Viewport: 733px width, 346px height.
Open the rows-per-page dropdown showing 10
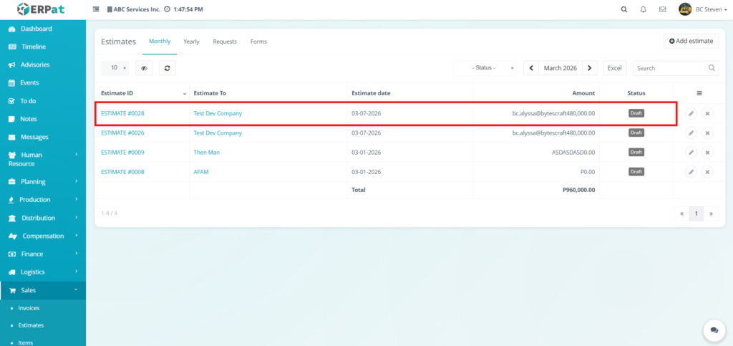115,68
